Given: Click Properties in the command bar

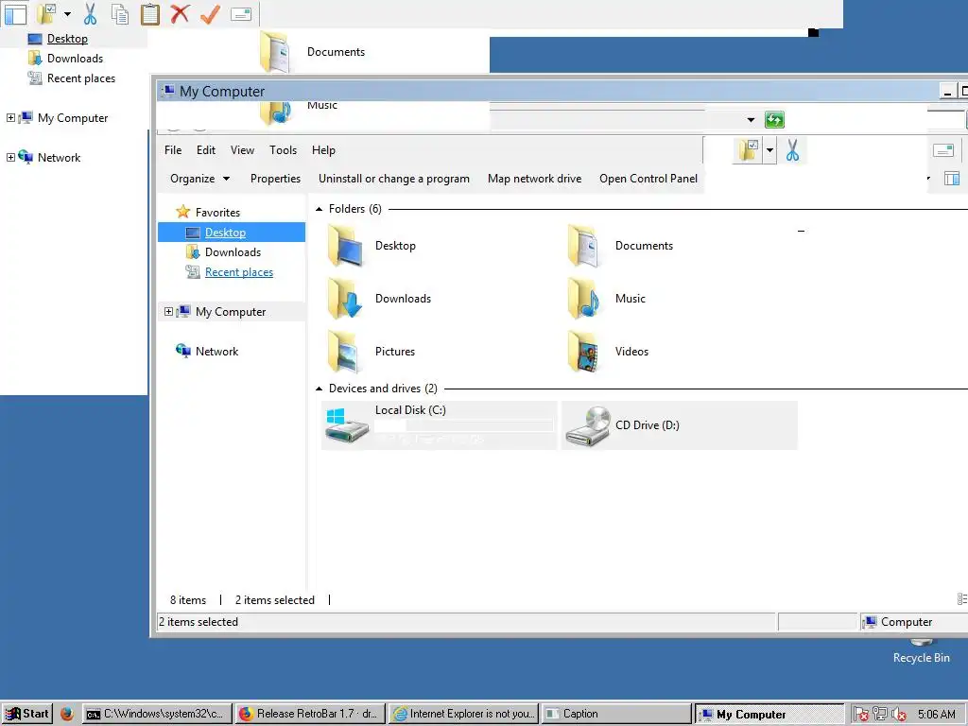Looking at the screenshot, I should pyautogui.click(x=275, y=179).
